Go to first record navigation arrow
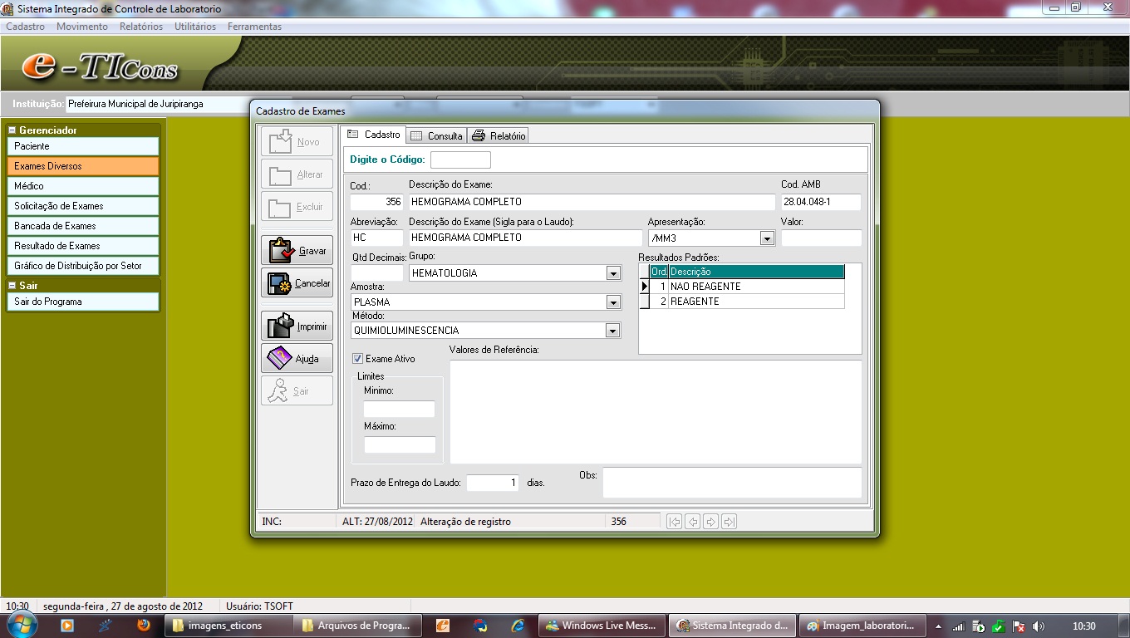Viewport: 1130px width, 638px height. click(x=675, y=522)
